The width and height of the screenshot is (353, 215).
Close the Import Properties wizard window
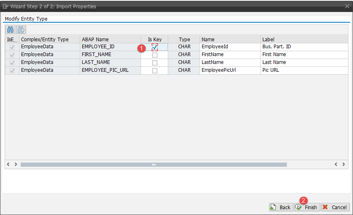point(347,6)
